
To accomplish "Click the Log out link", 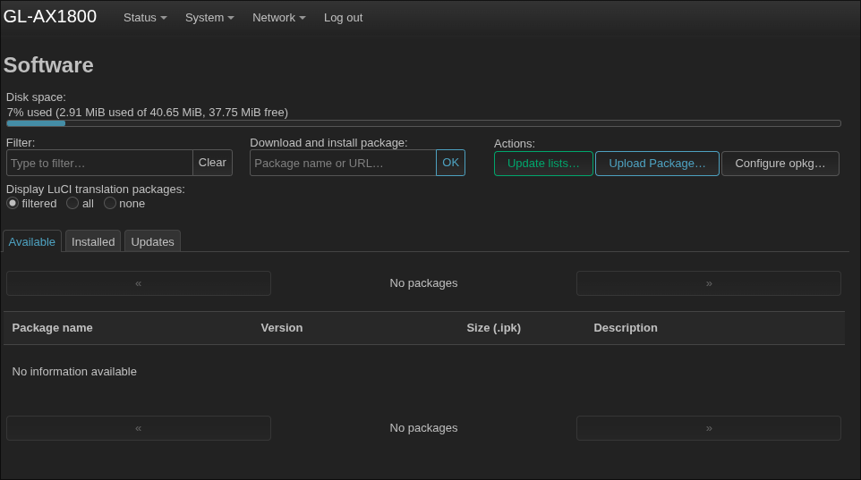I will pyautogui.click(x=343, y=18).
